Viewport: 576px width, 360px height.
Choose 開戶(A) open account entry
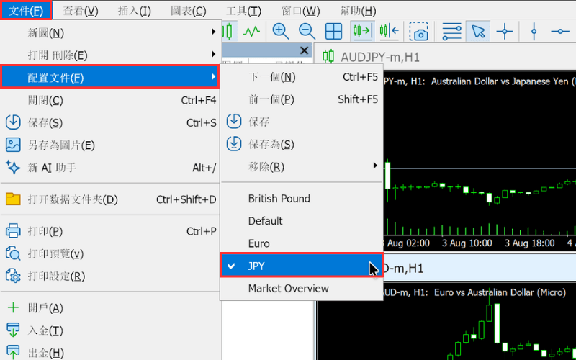click(110, 308)
